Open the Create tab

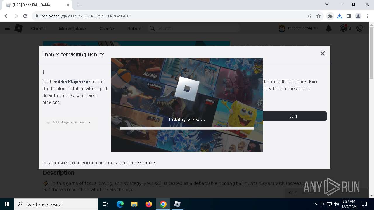(107, 29)
